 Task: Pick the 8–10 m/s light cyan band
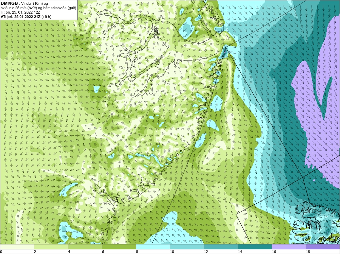click(x=153, y=247)
